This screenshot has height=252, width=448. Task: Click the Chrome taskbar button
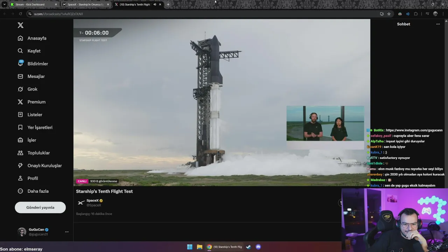tap(224, 247)
